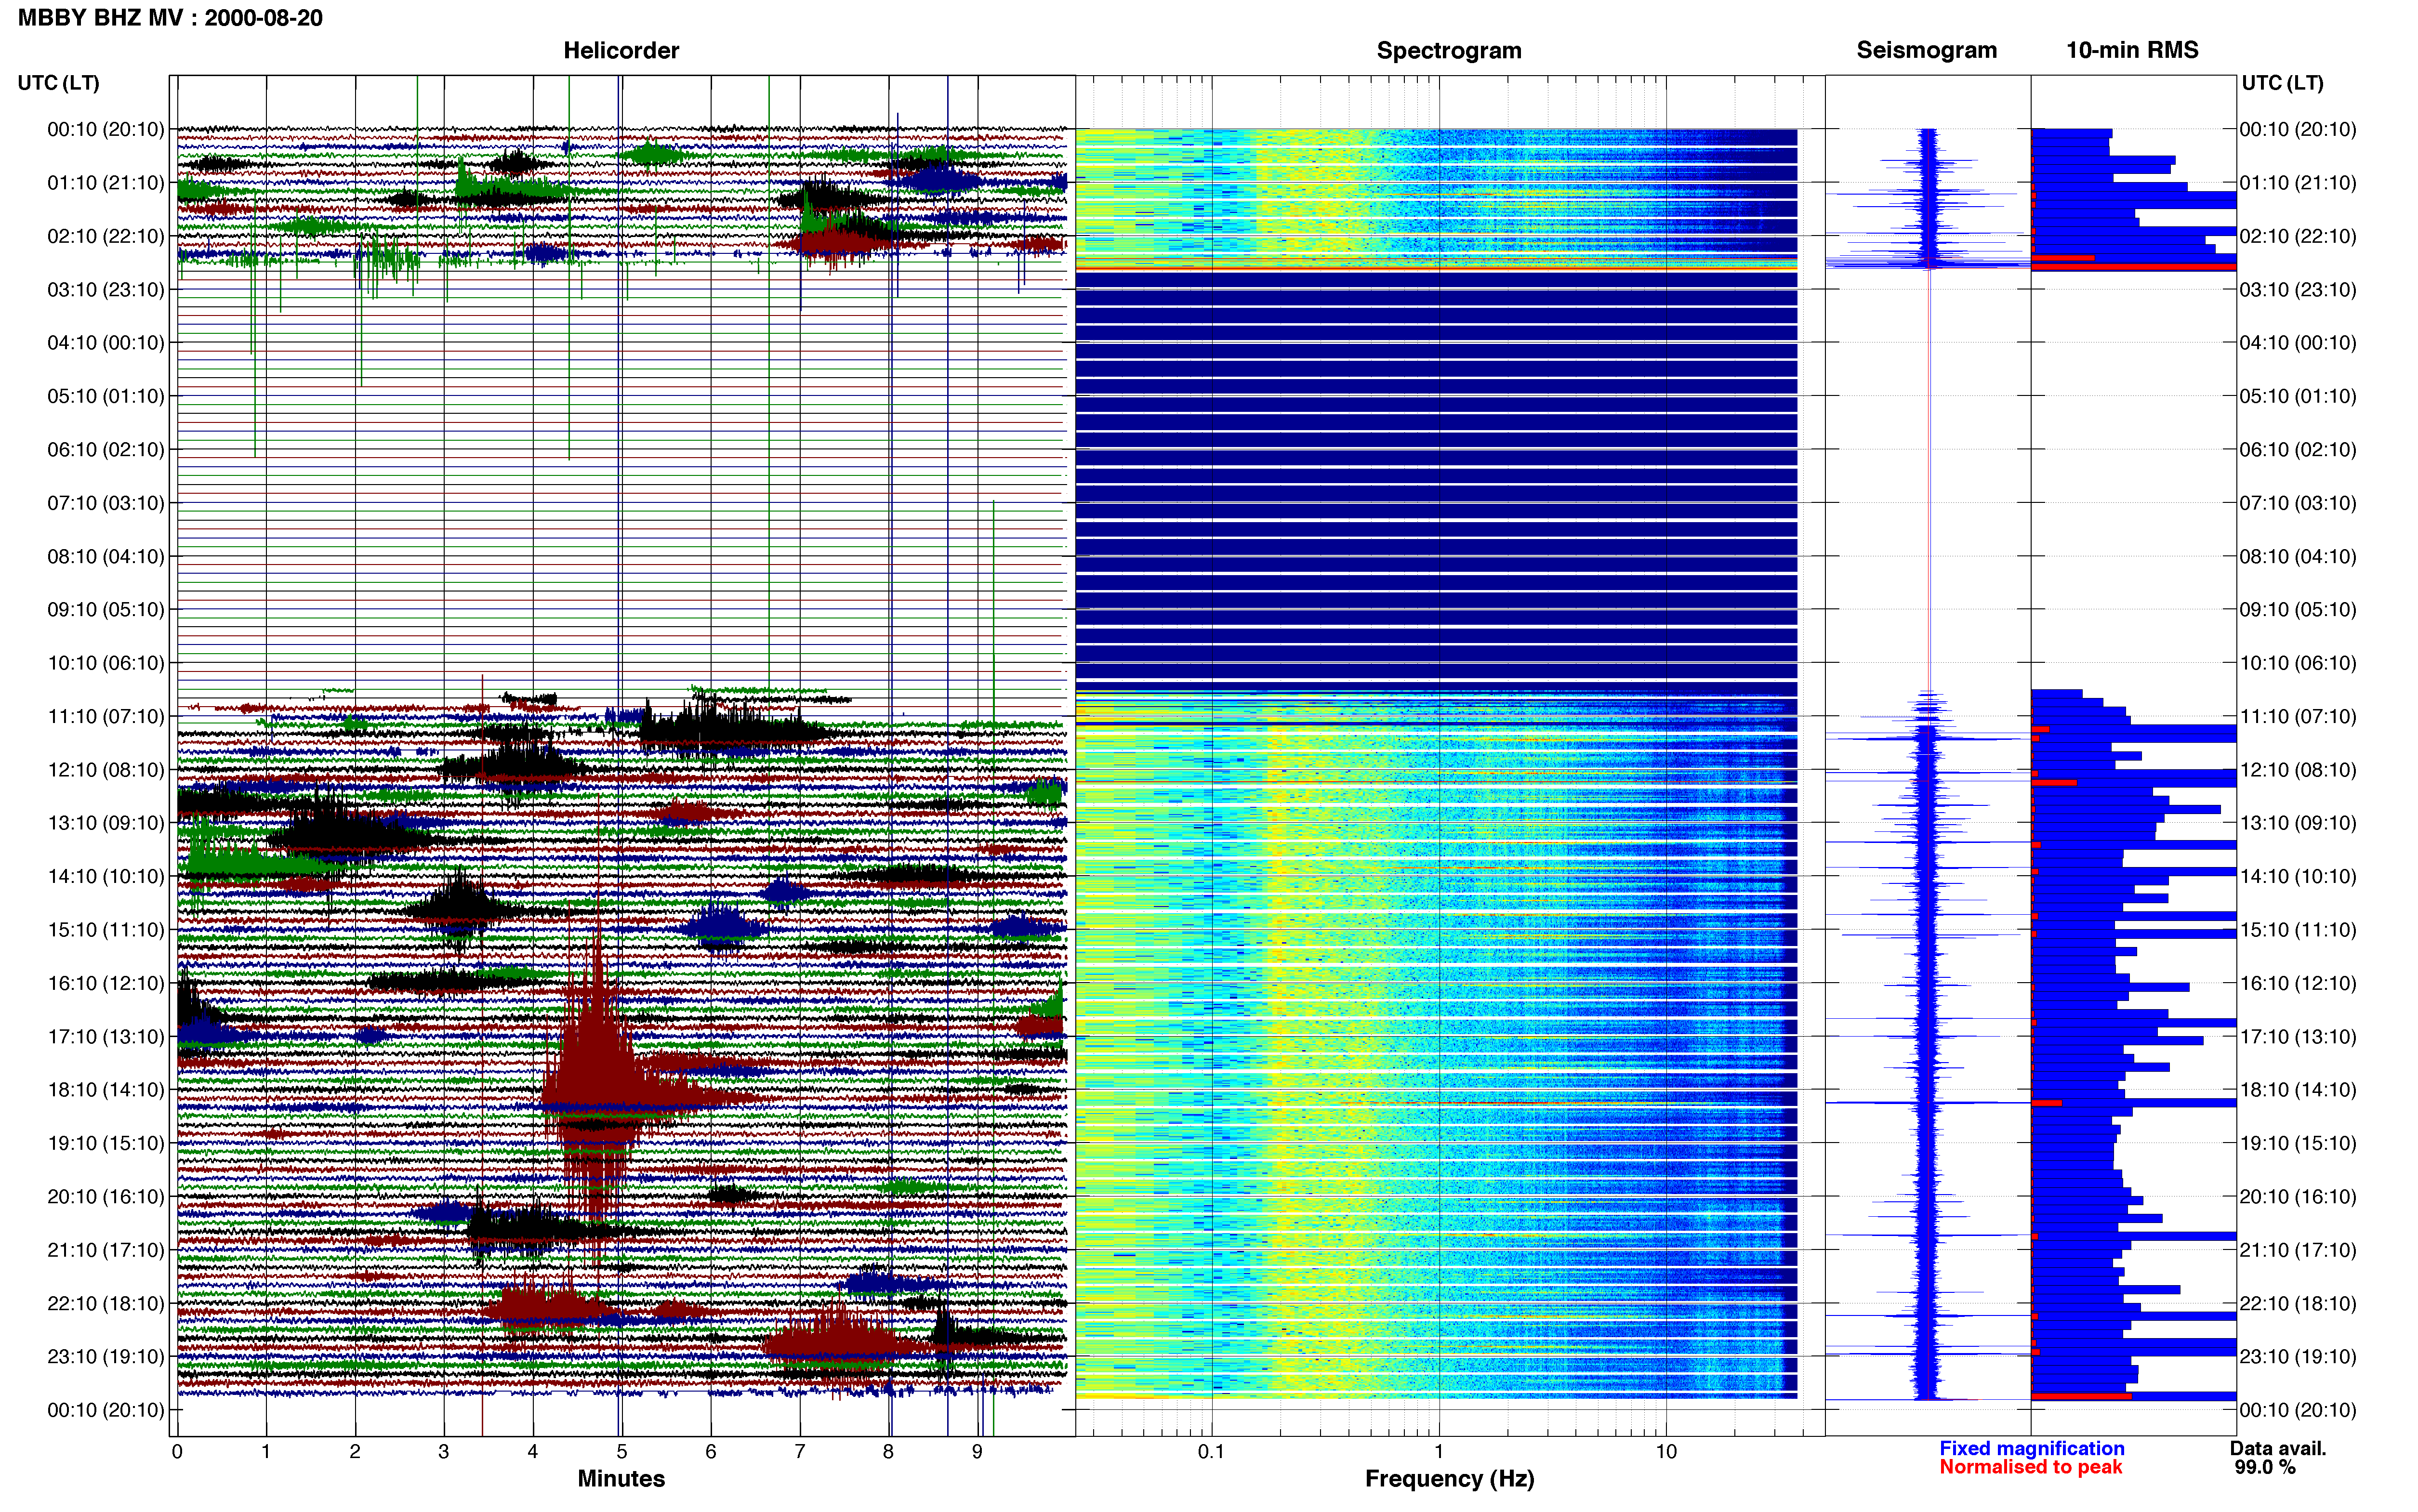Viewport: 2418px width, 1512px height.
Task: Click Frequency axis tick 1
Action: 1439,1451
